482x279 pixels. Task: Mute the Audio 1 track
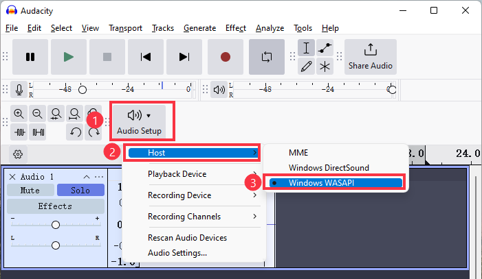pyautogui.click(x=30, y=191)
